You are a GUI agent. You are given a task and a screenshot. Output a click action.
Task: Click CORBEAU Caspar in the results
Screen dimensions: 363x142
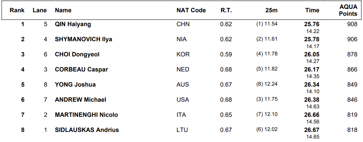click(x=81, y=70)
